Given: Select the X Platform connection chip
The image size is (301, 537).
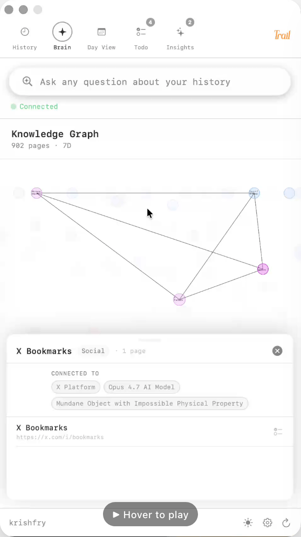Looking at the screenshot, I should [x=76, y=387].
